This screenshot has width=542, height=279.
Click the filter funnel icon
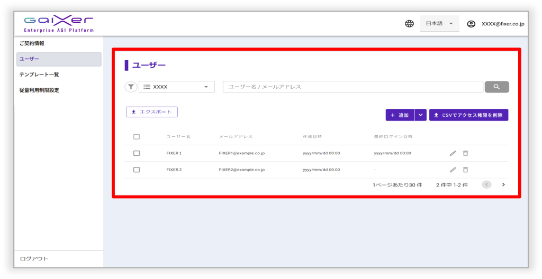click(131, 87)
